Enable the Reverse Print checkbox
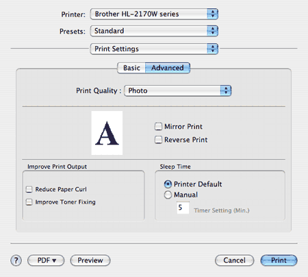Image resolution: width=308 pixels, height=277 pixels. 158,140
